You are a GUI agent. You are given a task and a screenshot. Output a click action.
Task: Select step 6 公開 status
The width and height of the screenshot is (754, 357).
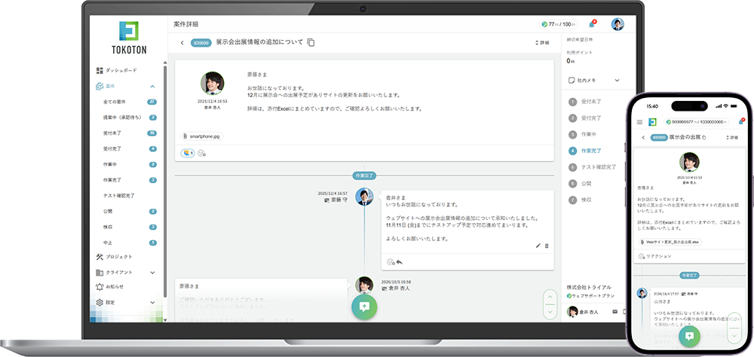[581, 184]
